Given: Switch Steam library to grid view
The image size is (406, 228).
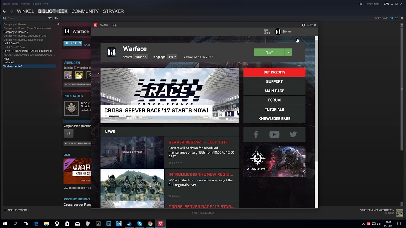Looking at the screenshot, I should 402,18.
